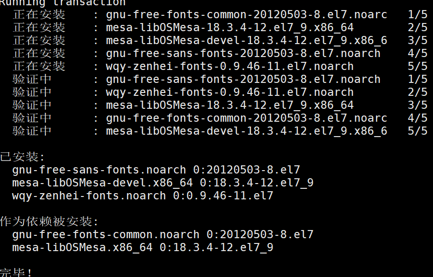Click wqy-zenhei-fonts-0.9.46-11.el7.noarch in 验证中 row
Viewport: 433px width, 277px height.
(230, 92)
